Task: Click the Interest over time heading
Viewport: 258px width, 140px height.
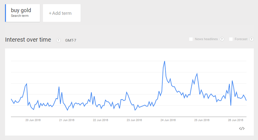Action: (x=28, y=40)
